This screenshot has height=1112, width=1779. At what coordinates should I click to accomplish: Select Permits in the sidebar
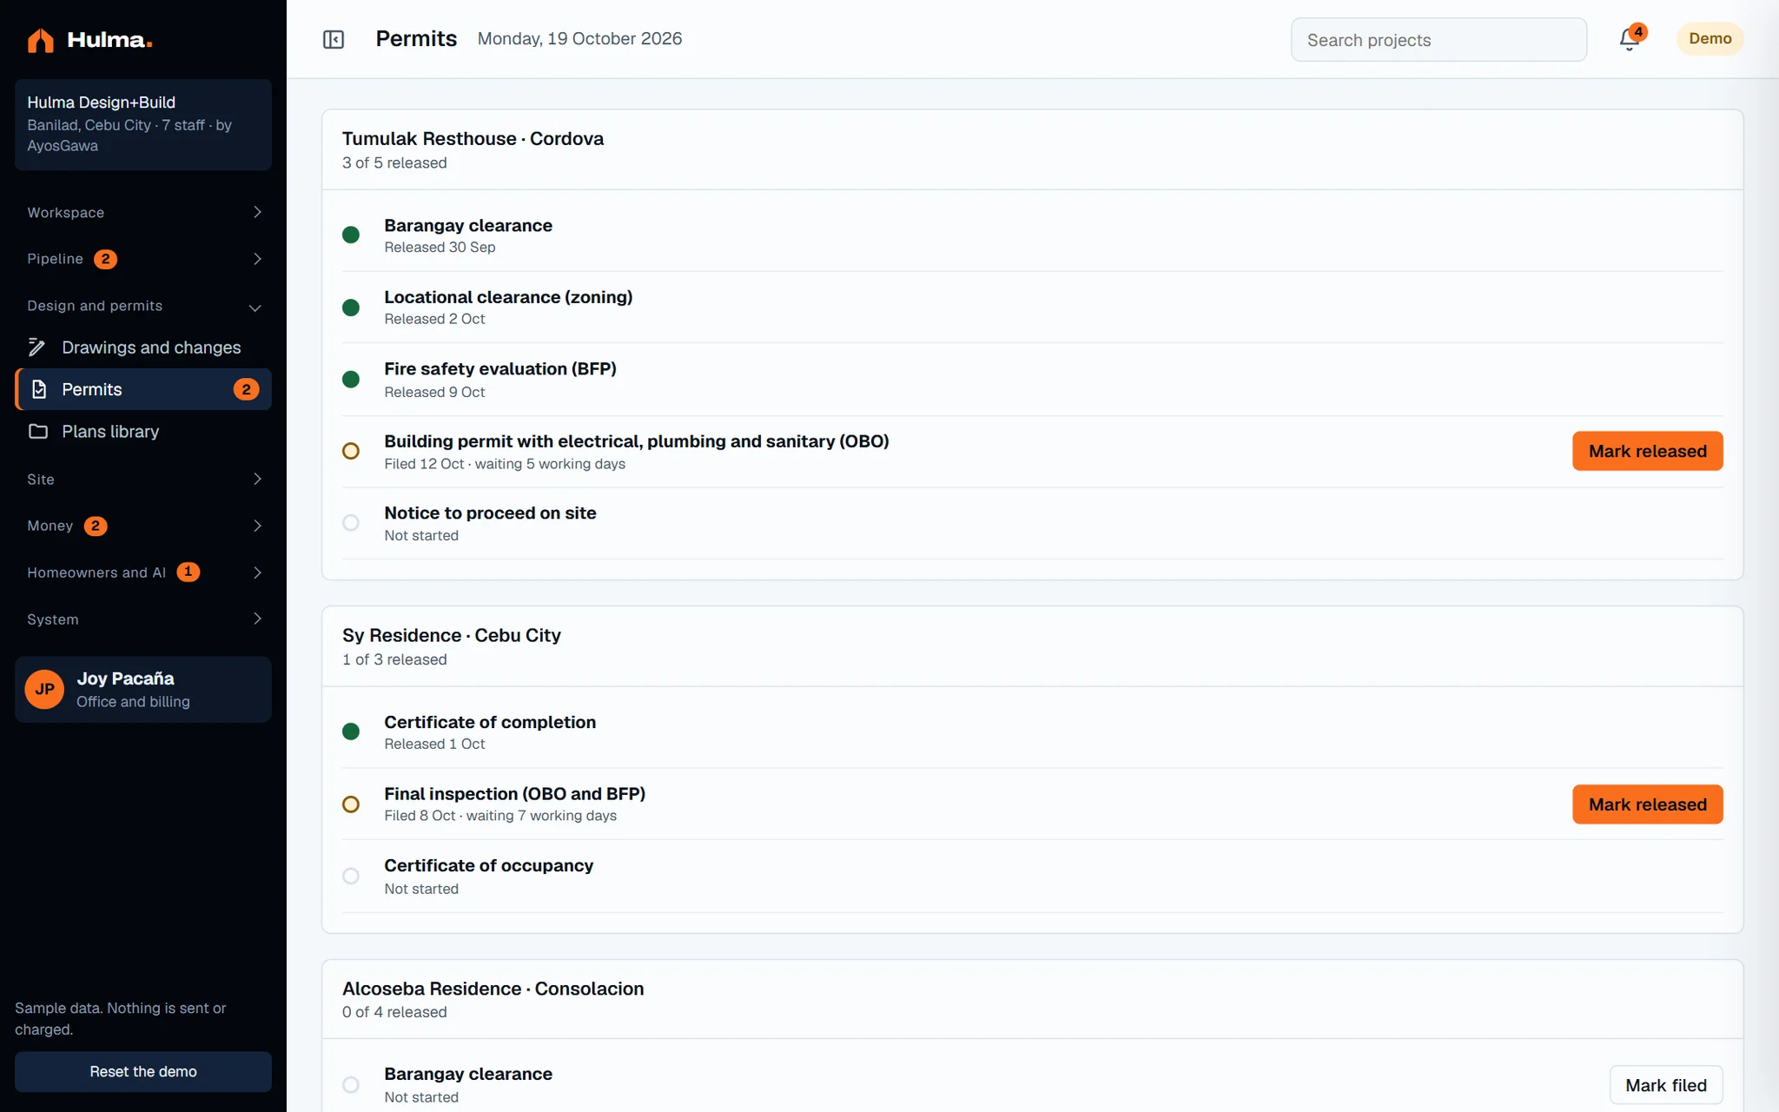pyautogui.click(x=143, y=389)
